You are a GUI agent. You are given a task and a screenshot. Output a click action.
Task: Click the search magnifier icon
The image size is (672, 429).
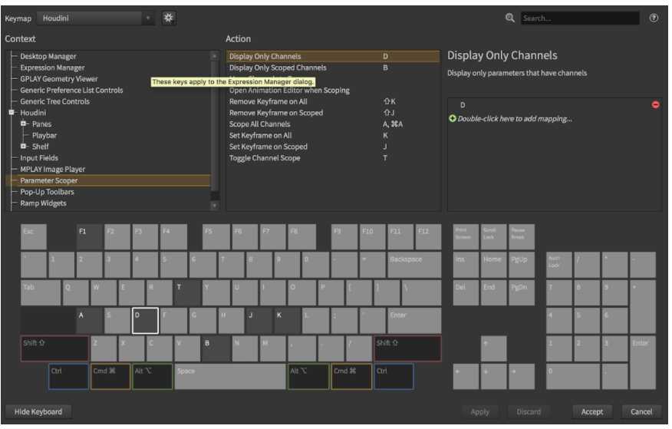(509, 18)
